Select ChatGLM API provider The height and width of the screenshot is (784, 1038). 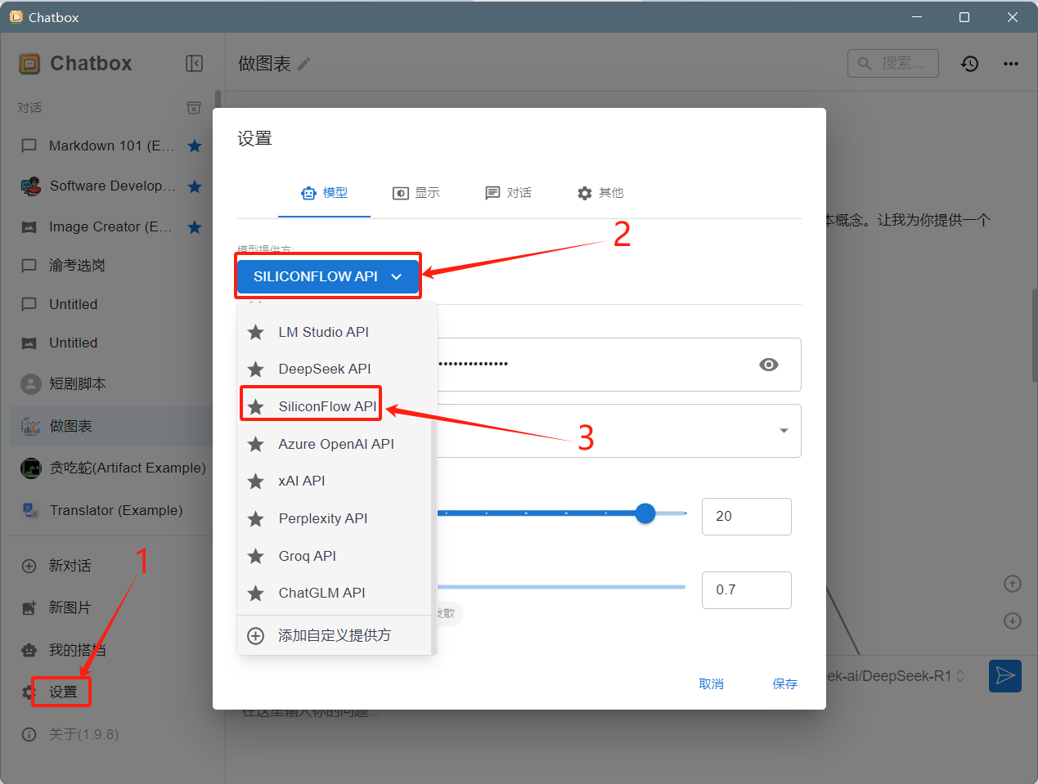point(334,593)
